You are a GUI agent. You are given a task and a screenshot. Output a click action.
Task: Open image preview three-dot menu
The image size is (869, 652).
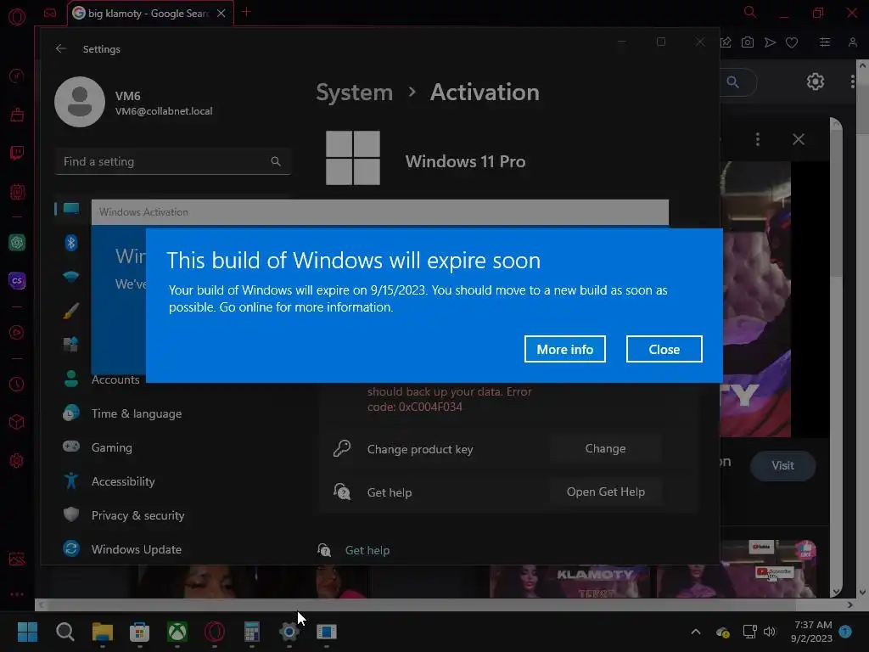[758, 139]
